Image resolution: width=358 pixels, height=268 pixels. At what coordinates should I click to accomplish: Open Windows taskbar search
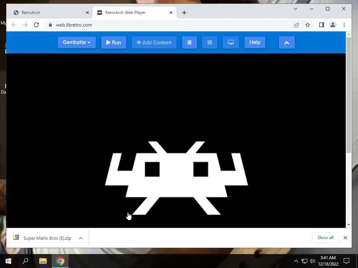[25, 261]
